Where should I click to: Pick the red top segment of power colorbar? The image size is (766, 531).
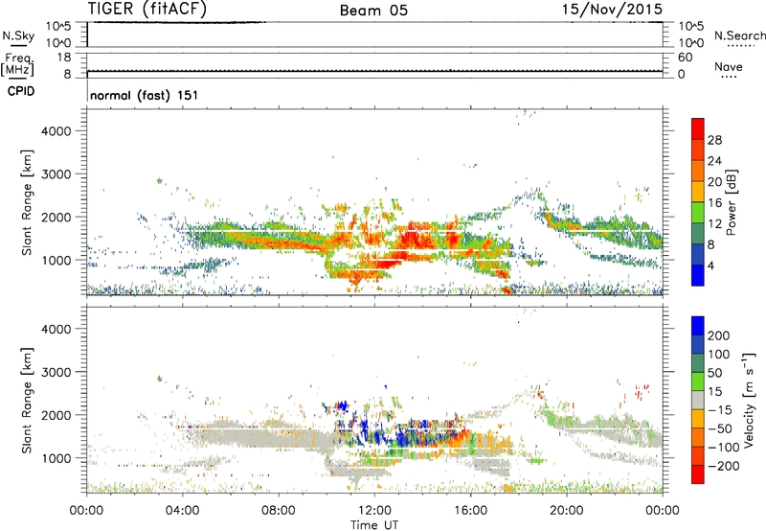[x=698, y=128]
